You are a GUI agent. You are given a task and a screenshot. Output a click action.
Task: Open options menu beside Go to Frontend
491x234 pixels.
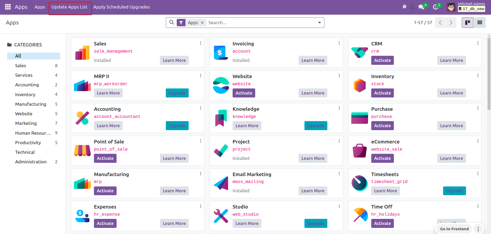click(x=478, y=229)
